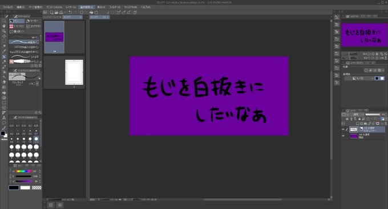Viewport: 388px width, 209px height.
Task: Open Expression color dropdown in Layer Property
Action: [x=359, y=79]
